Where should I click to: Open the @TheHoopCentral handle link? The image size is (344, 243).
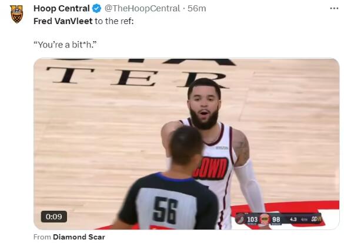tap(142, 9)
